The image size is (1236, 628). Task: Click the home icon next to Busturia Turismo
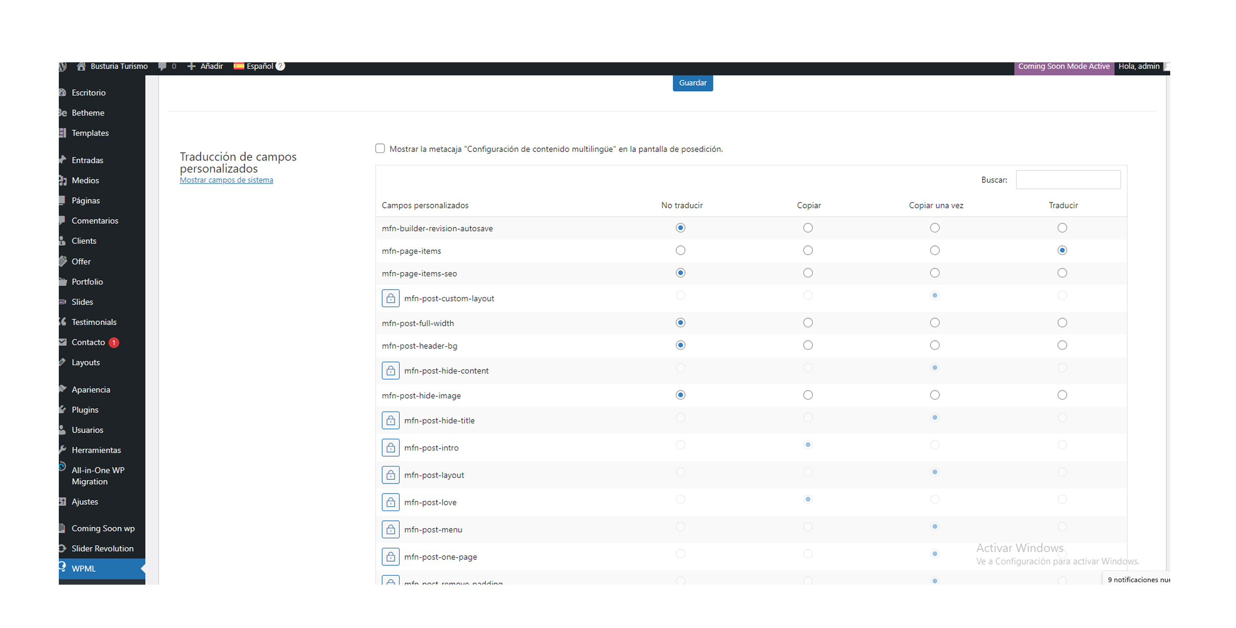81,66
